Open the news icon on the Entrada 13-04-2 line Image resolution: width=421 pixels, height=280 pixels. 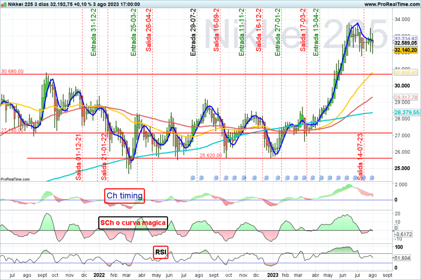(321, 178)
